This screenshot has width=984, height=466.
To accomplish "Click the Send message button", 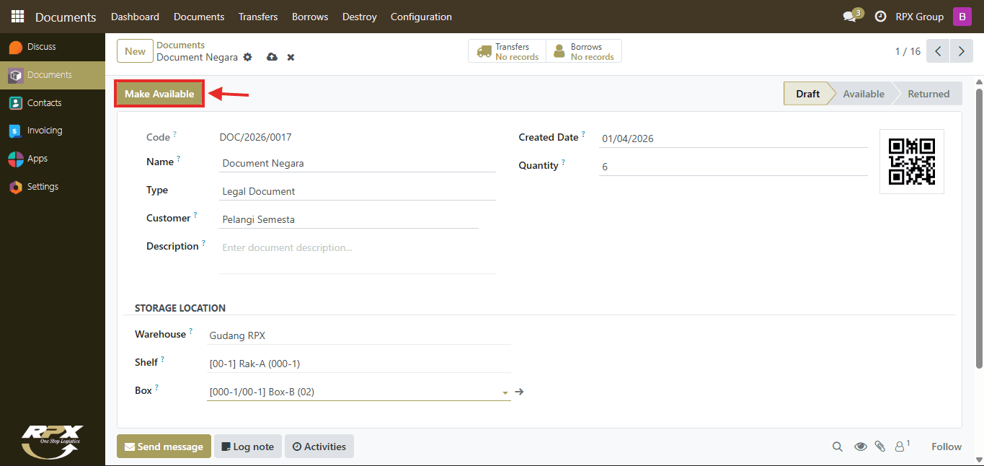I will coord(164,447).
